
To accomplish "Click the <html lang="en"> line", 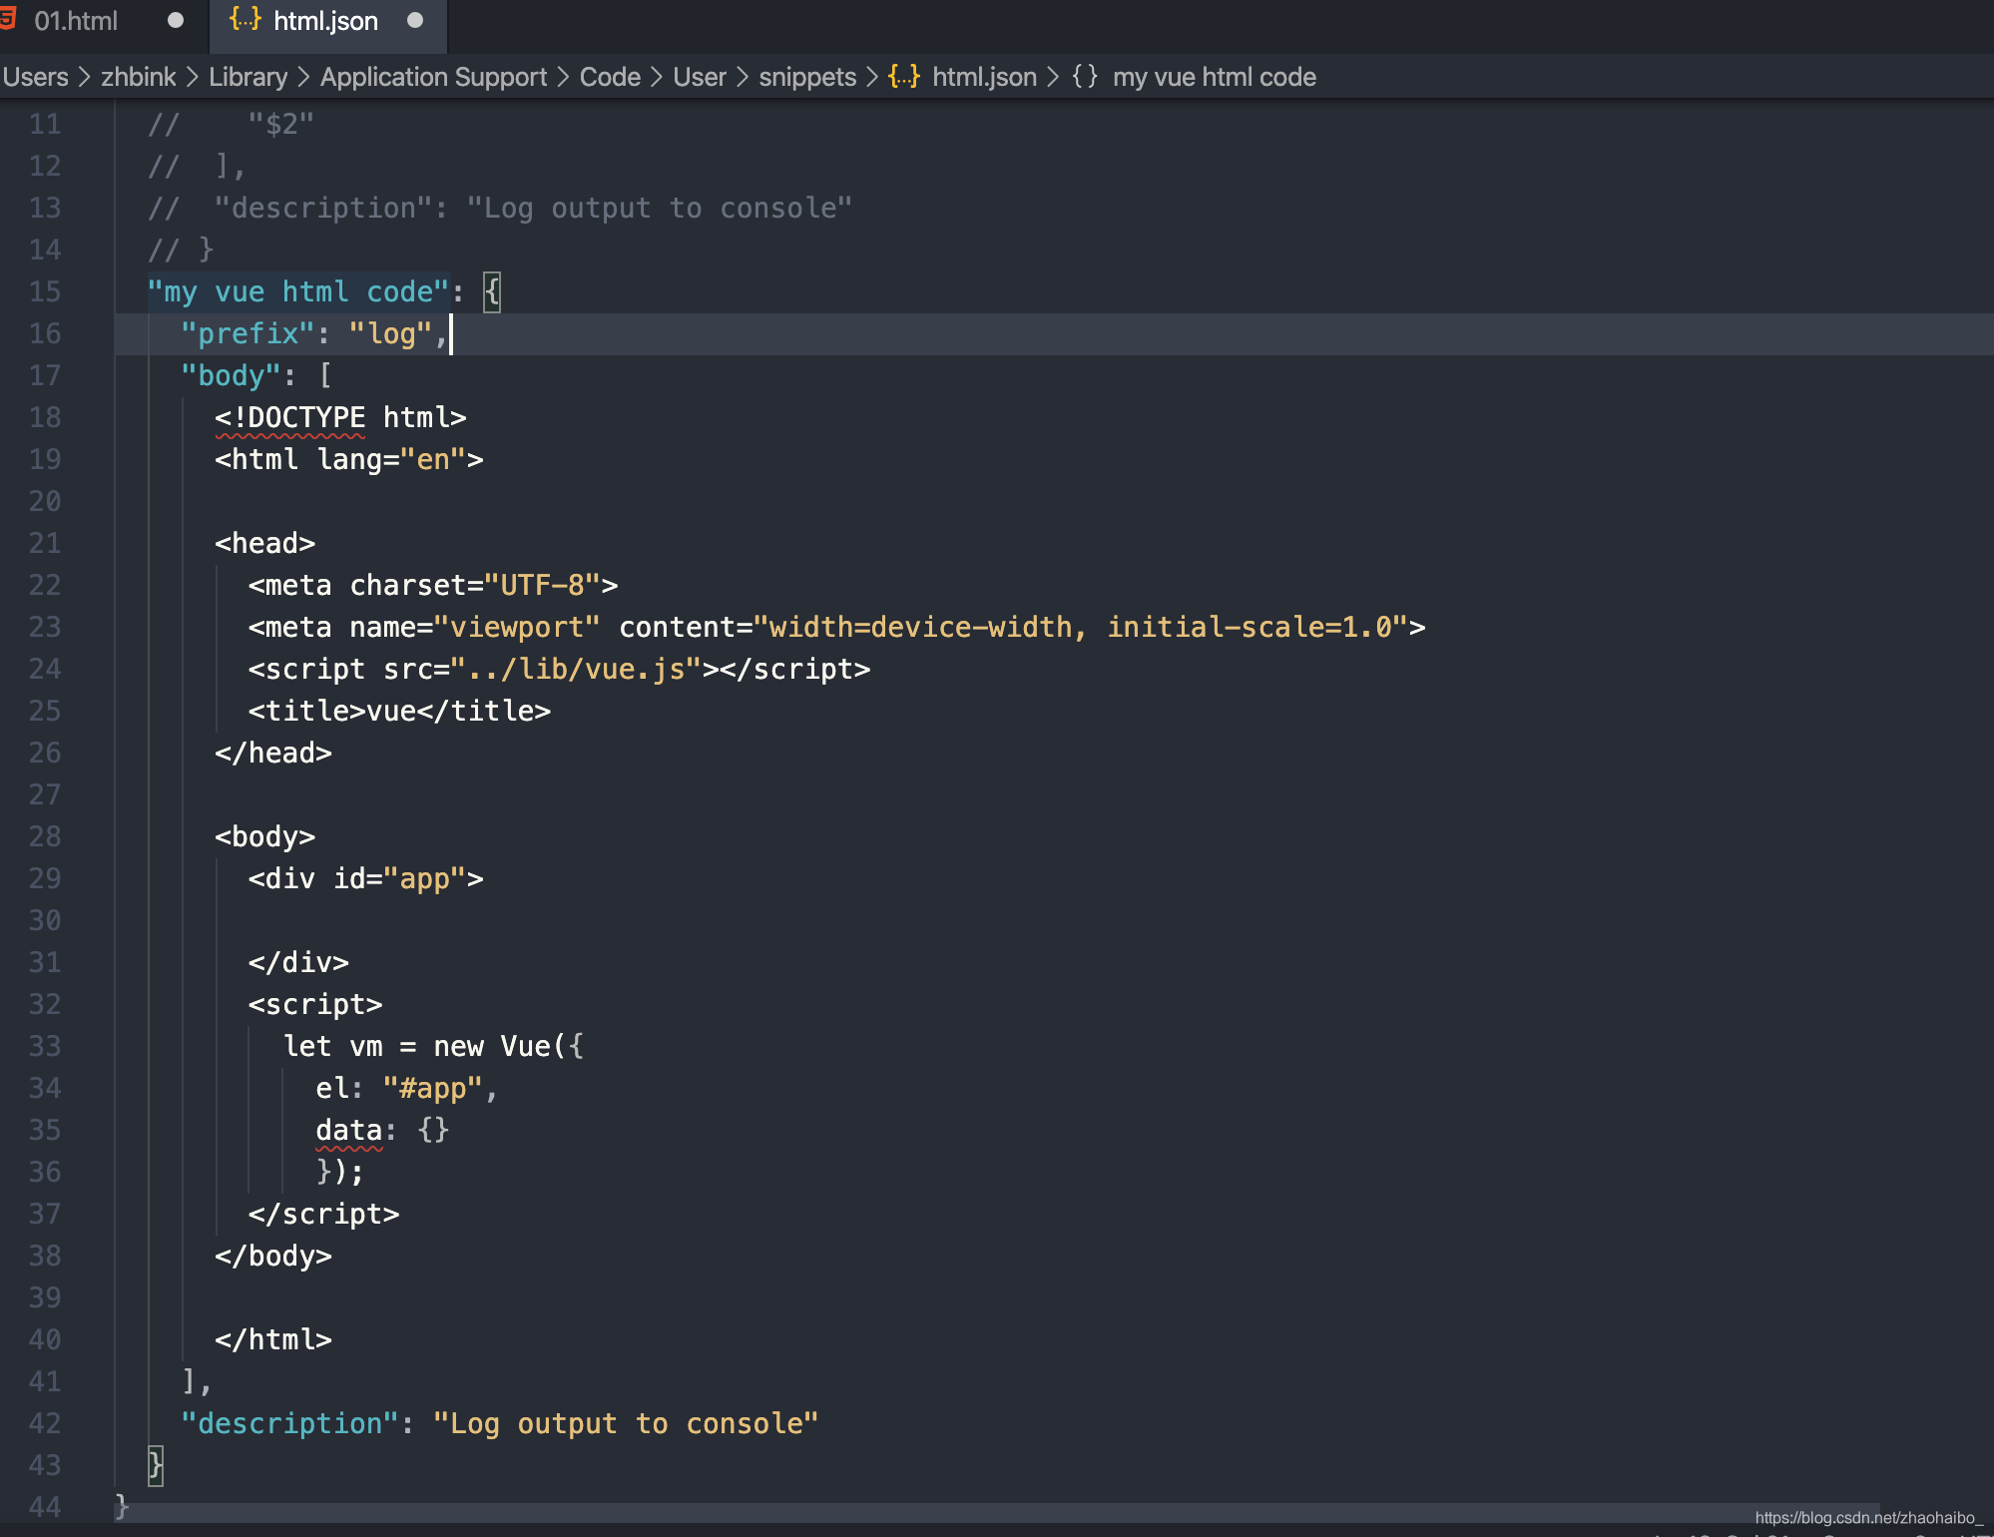I will 349,459.
